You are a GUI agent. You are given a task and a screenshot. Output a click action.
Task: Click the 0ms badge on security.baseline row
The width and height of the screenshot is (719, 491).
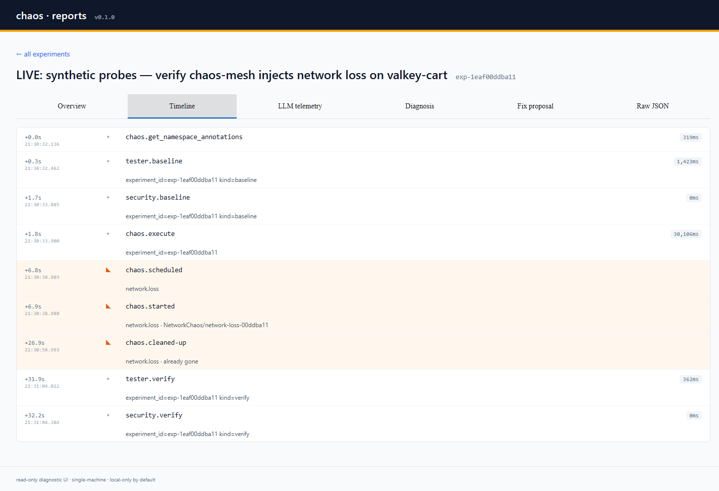(694, 198)
